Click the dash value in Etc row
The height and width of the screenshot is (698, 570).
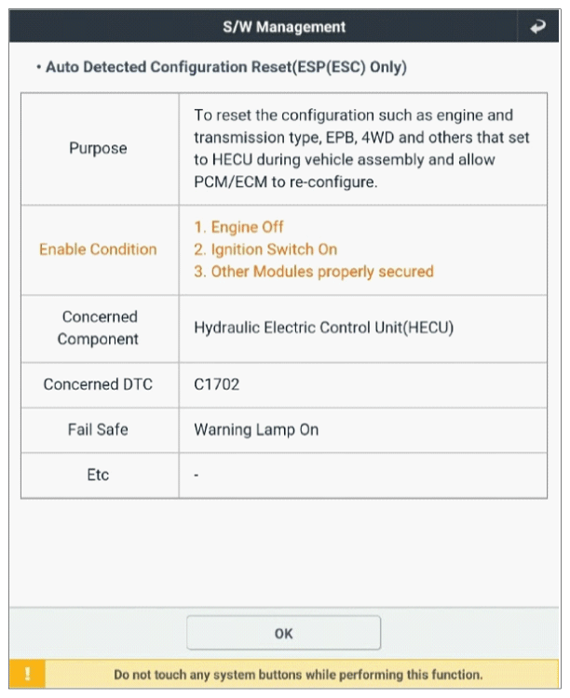pos(197,476)
